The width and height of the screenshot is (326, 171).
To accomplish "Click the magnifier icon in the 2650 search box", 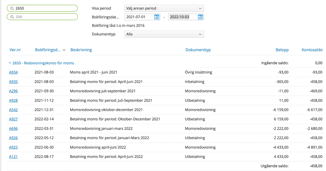I will click(x=12, y=8).
